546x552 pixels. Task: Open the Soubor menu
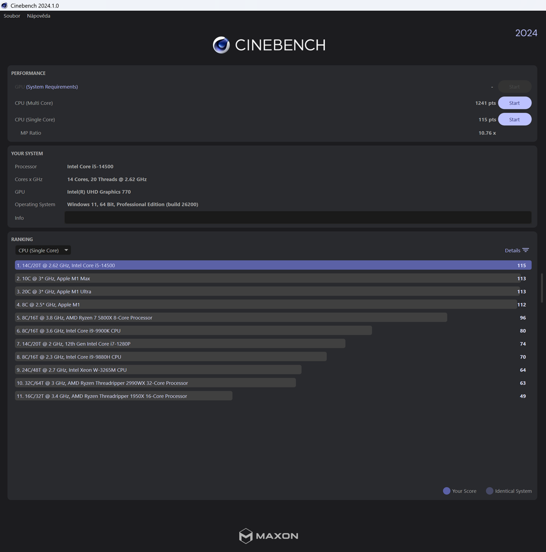tap(12, 16)
